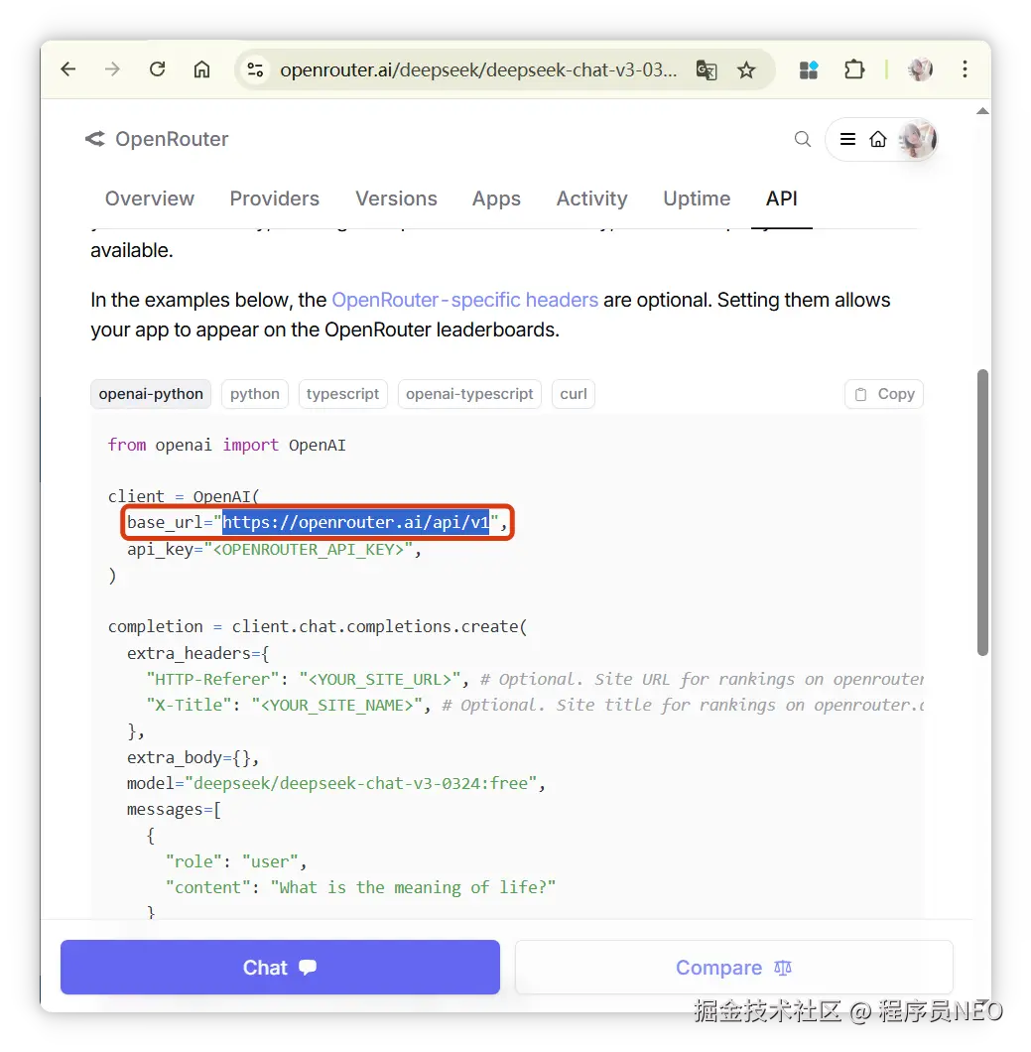The height and width of the screenshot is (1052, 1031).
Task: Select the API tab
Action: [x=782, y=198]
